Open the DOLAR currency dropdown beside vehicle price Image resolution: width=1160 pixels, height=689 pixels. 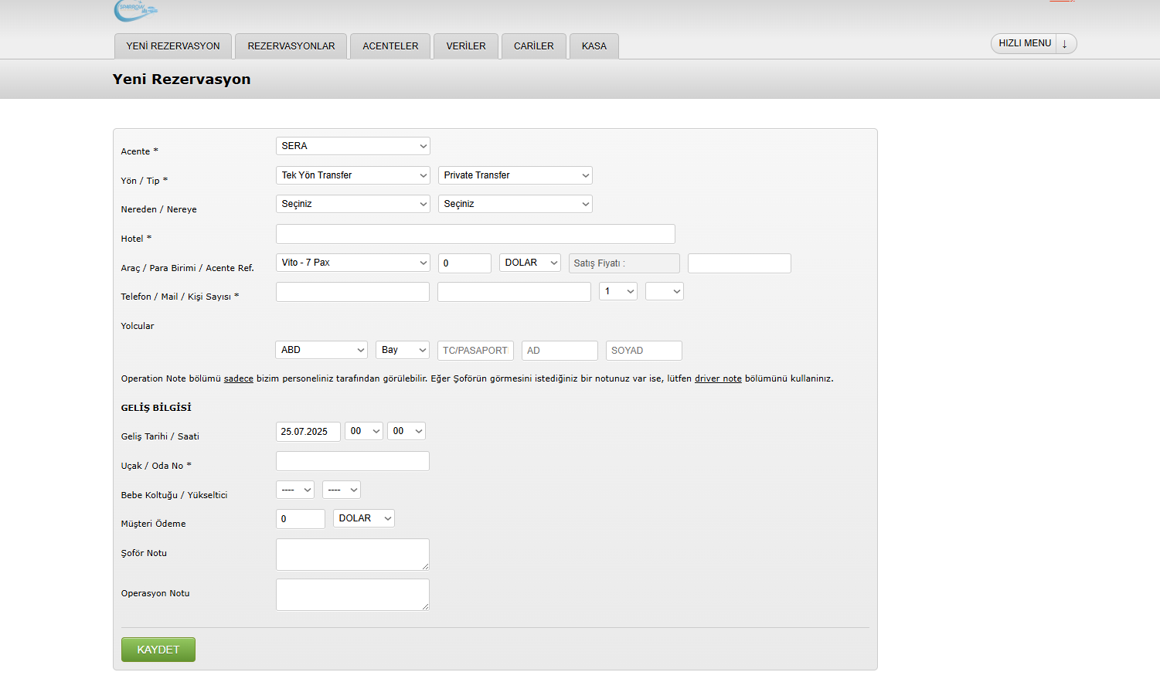pyautogui.click(x=530, y=263)
